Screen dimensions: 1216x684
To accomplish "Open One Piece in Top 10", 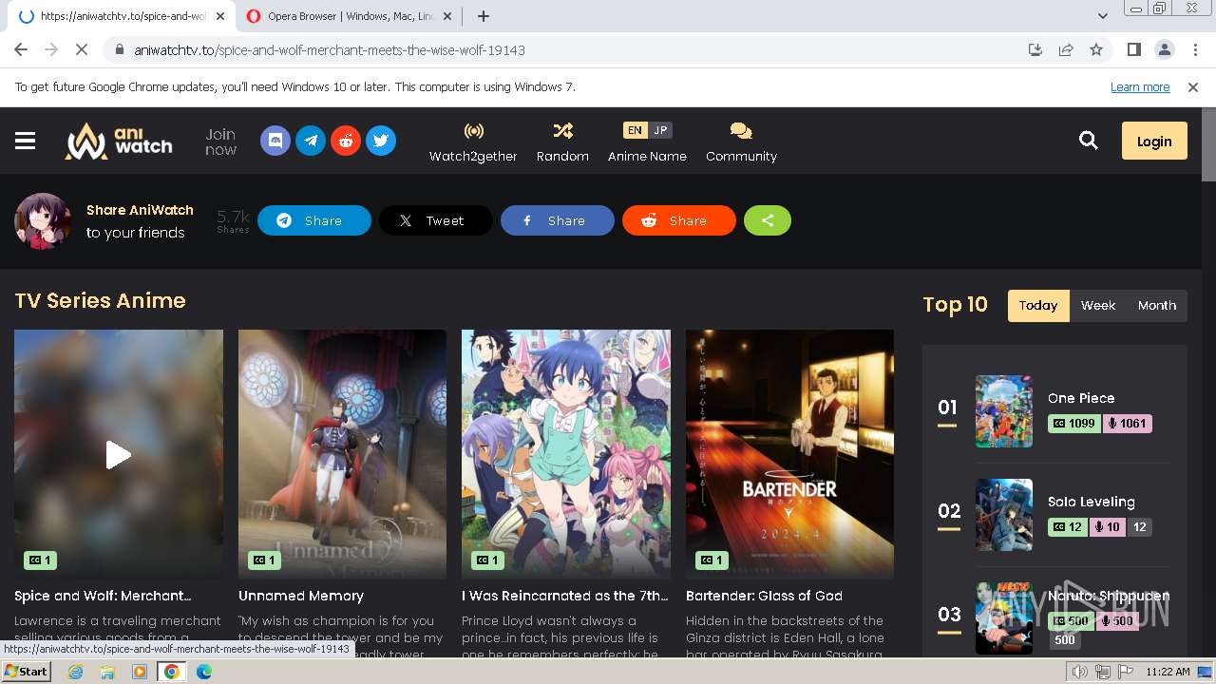I will 1081,398.
